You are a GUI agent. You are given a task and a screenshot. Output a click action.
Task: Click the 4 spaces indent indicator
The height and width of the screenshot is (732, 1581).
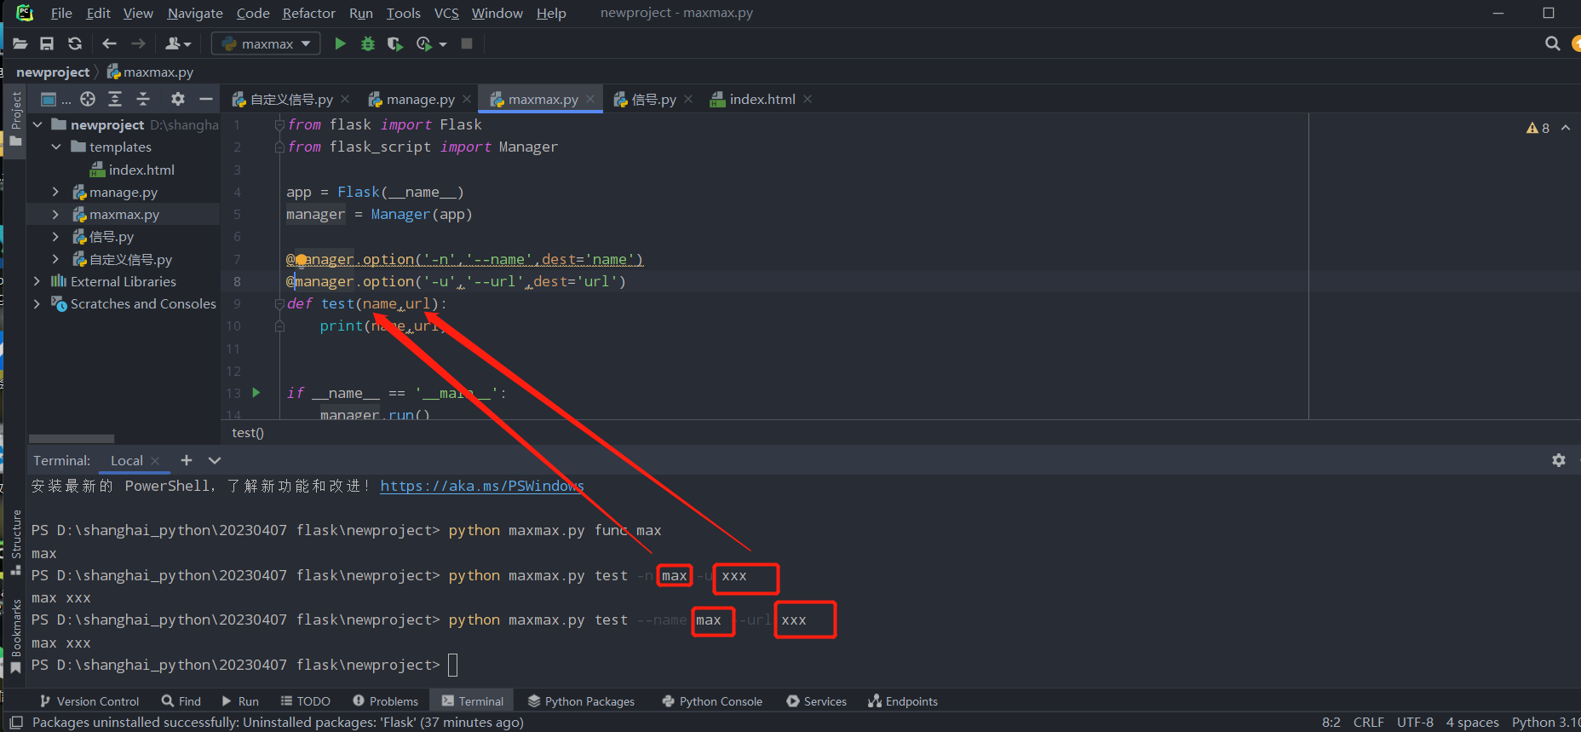pos(1472,722)
